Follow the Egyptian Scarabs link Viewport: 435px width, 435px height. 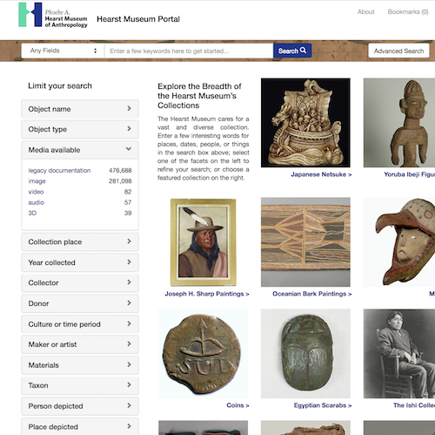point(323,405)
